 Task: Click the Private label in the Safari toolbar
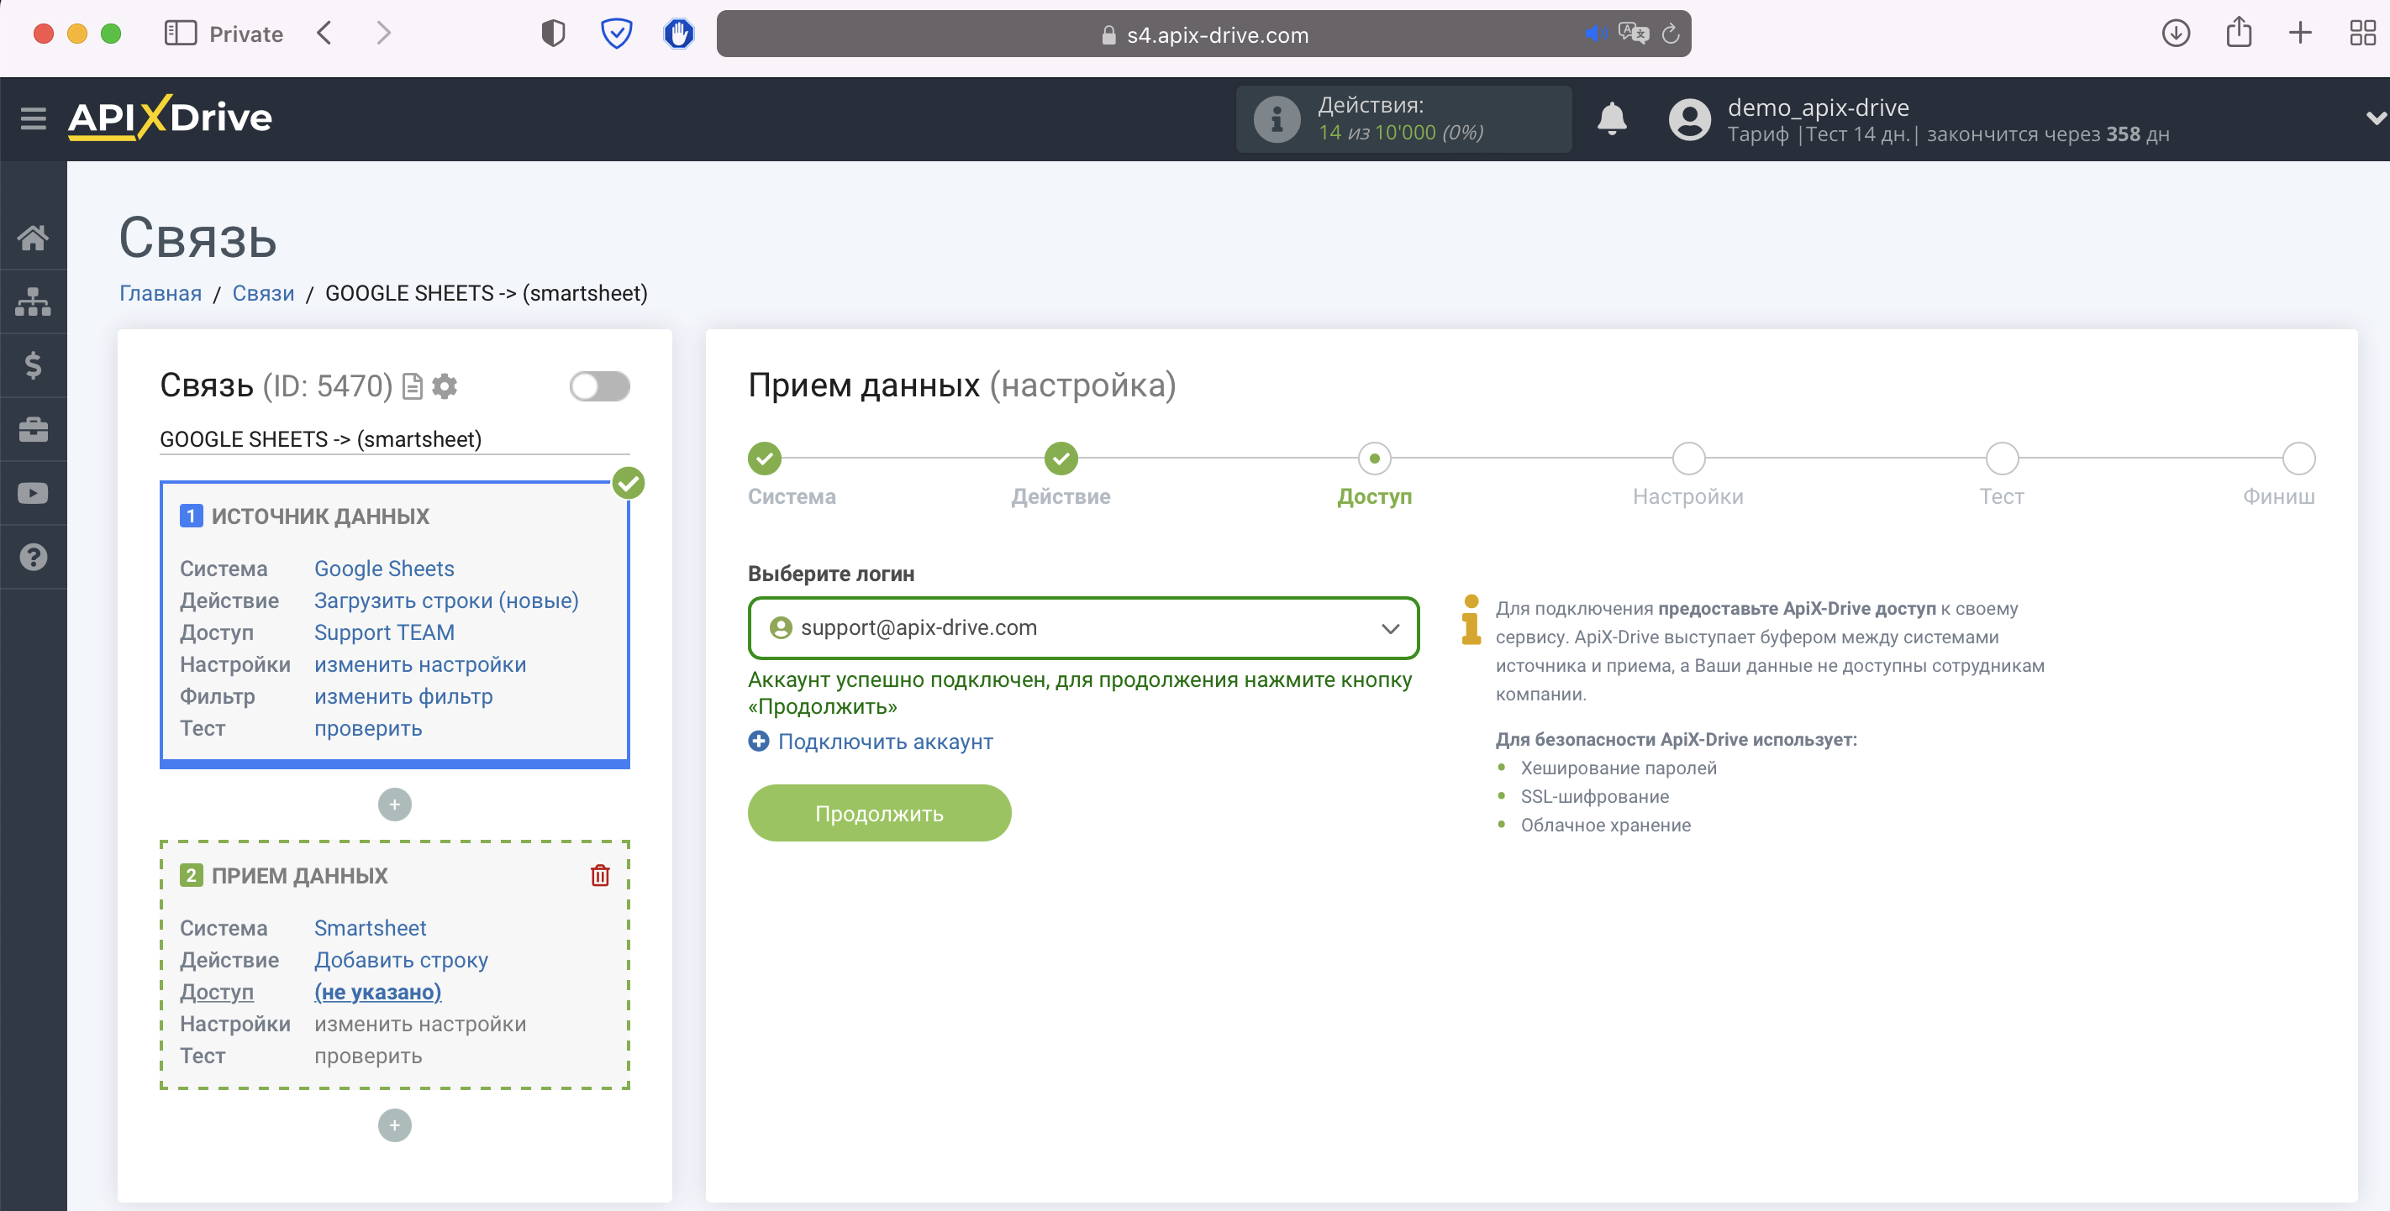coord(246,34)
